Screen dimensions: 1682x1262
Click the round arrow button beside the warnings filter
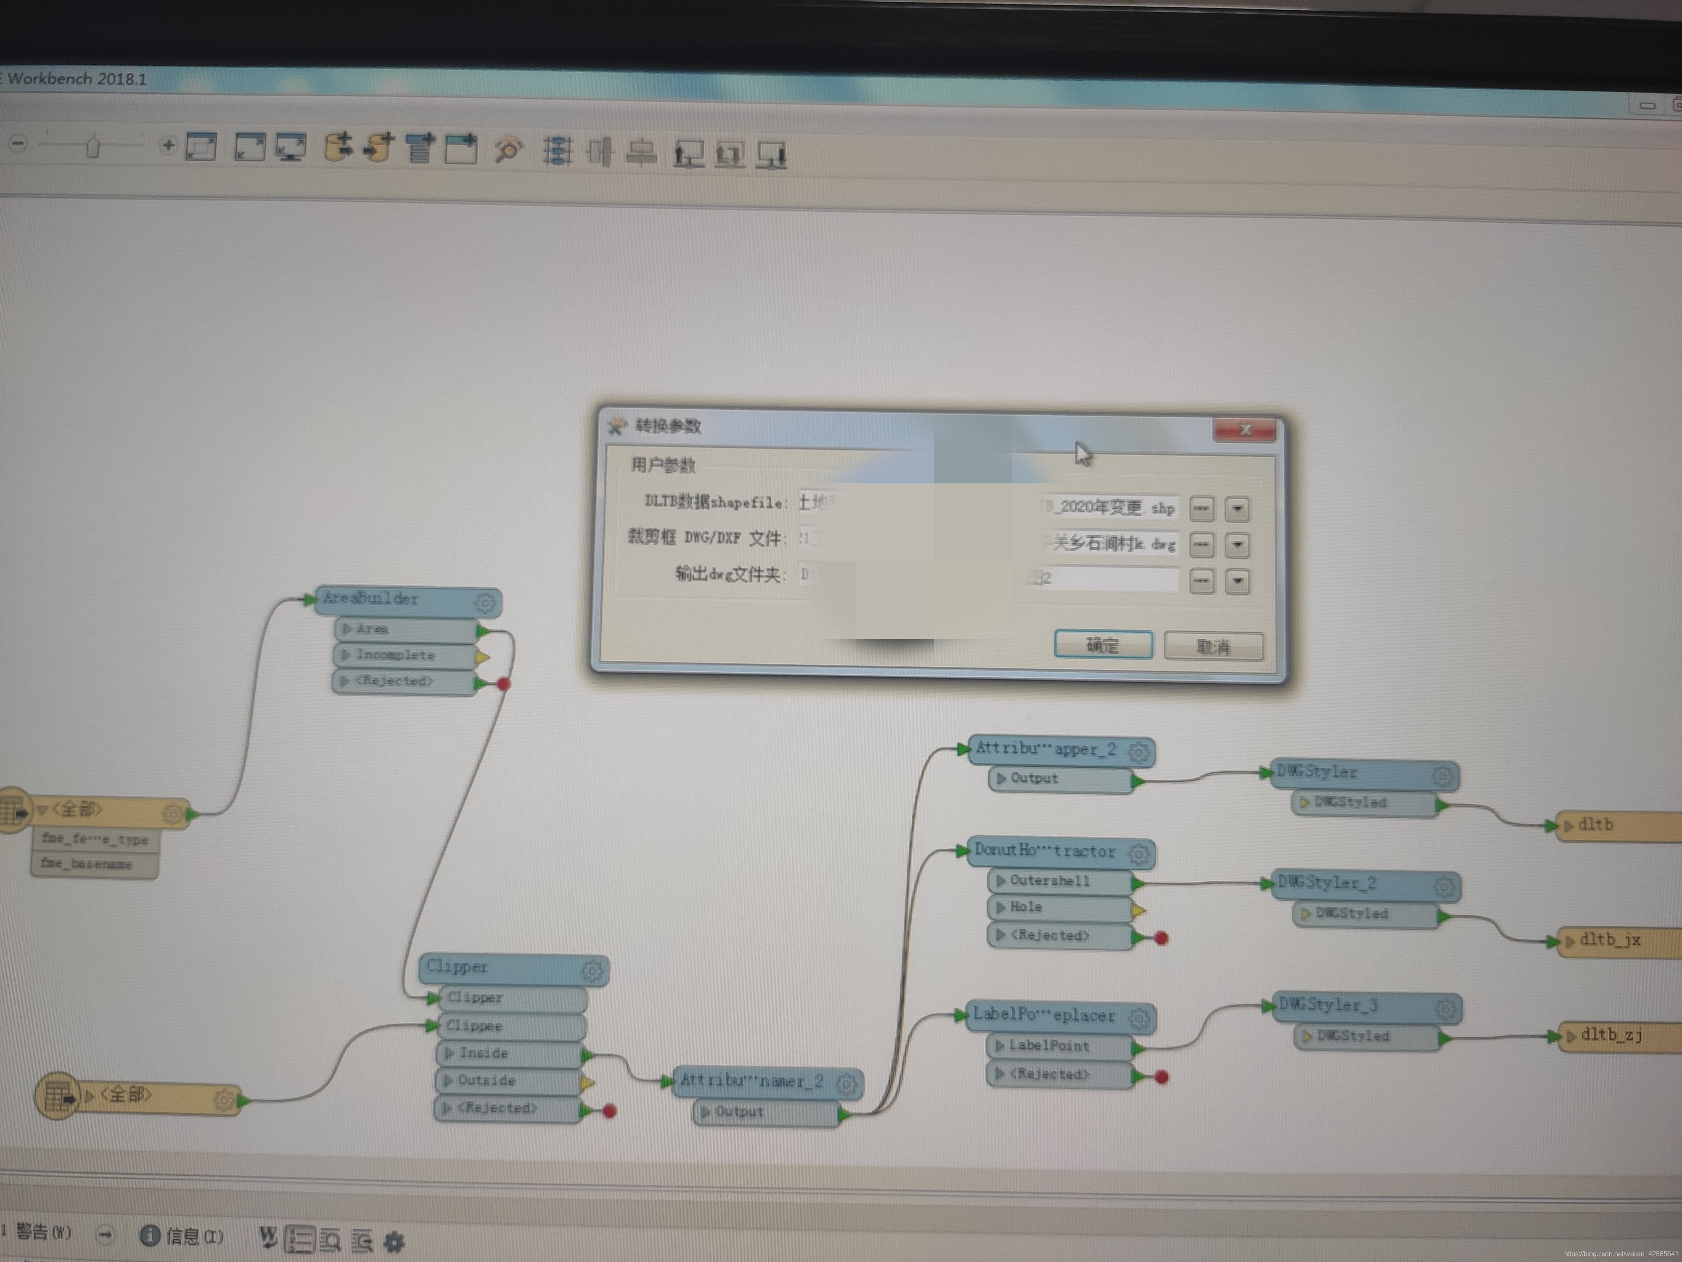click(106, 1234)
